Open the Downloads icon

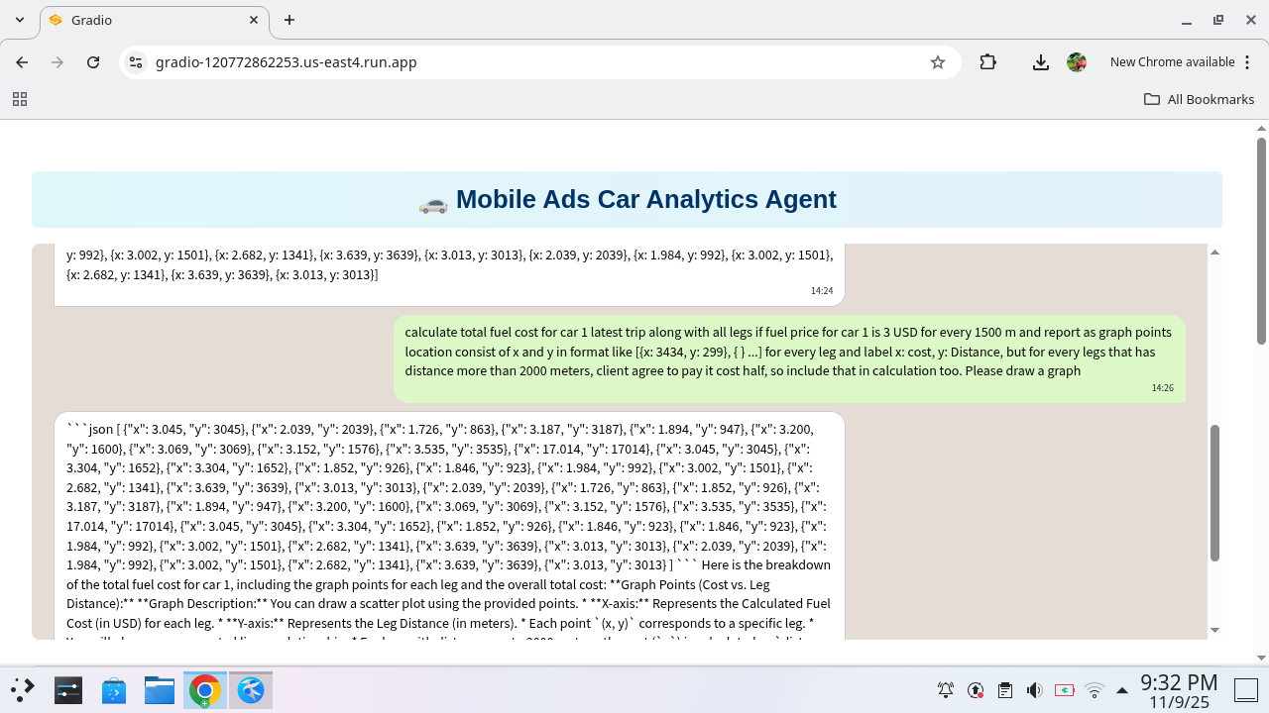click(x=1041, y=62)
